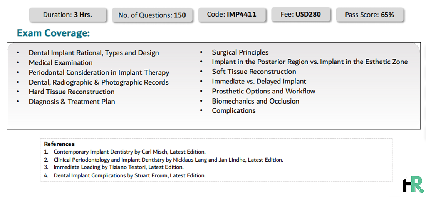
Task: Click the Exam Coverage heading
Action: coord(53,33)
